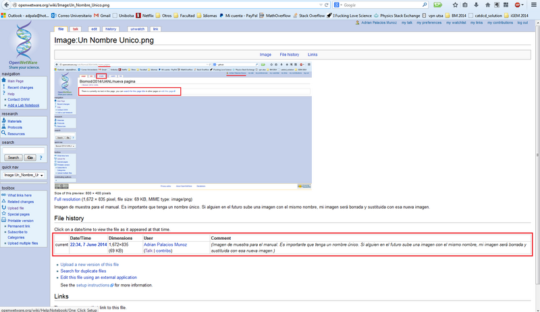This screenshot has width=540, height=312.
Task: Open the history tab
Action: coord(111,30)
